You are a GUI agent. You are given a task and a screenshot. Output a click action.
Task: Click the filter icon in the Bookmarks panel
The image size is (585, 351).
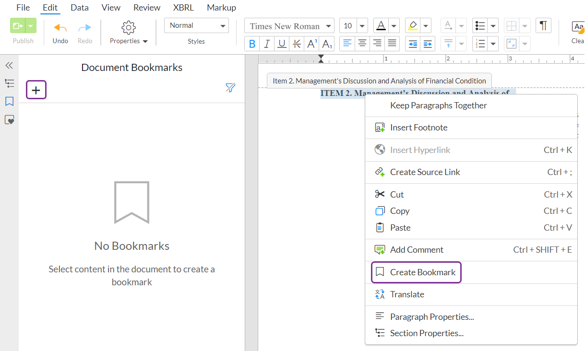click(x=230, y=88)
